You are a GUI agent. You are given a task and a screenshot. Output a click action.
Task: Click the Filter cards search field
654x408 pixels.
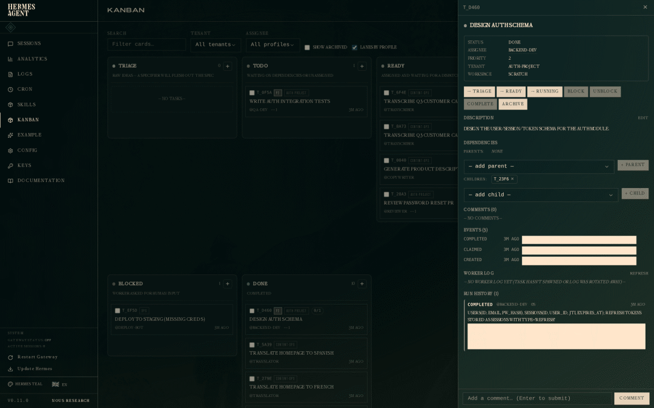pos(147,45)
